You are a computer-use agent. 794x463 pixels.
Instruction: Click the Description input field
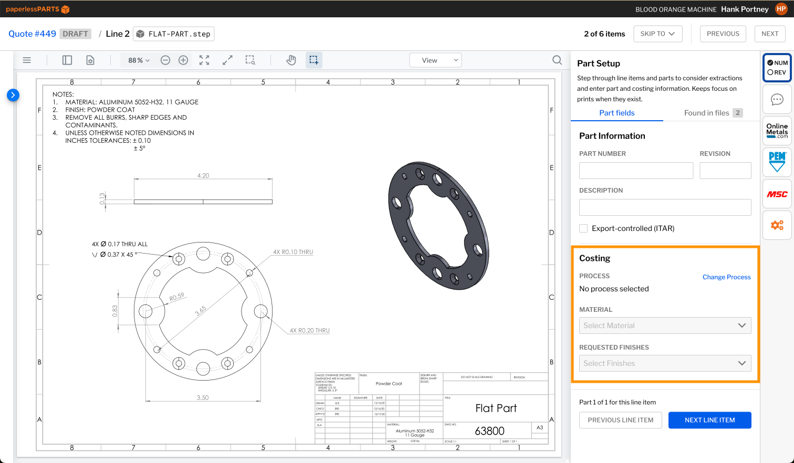pos(665,207)
